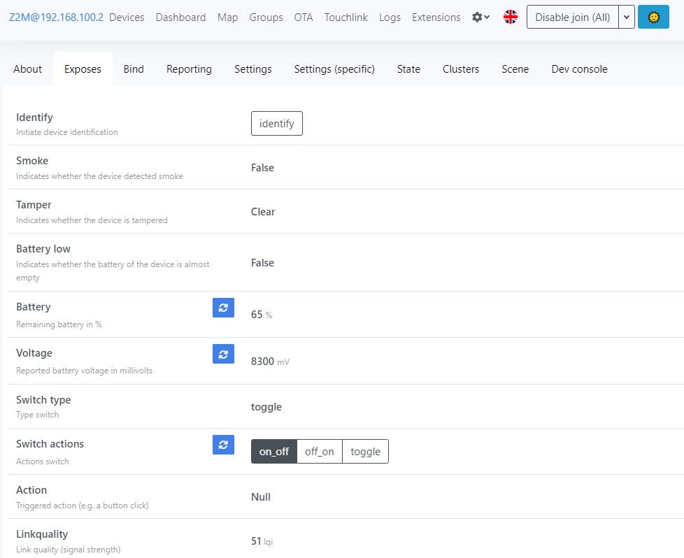Open the Settings tab

(x=253, y=69)
